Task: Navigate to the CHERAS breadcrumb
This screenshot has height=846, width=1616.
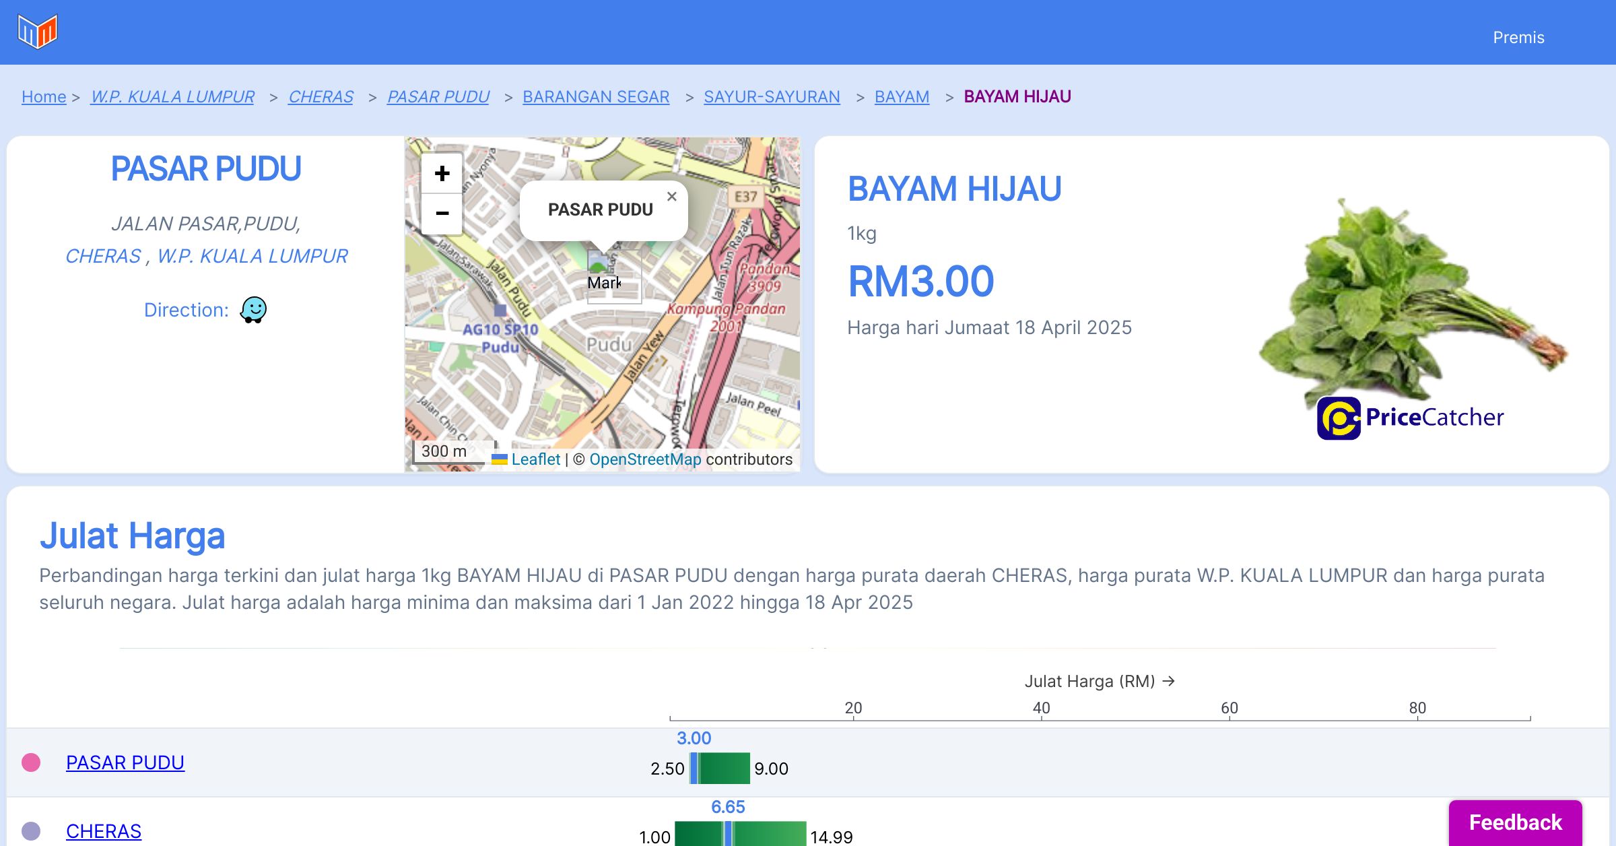Action: pos(321,97)
